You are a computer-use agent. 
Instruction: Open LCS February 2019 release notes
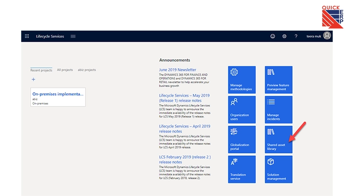pos(185,160)
